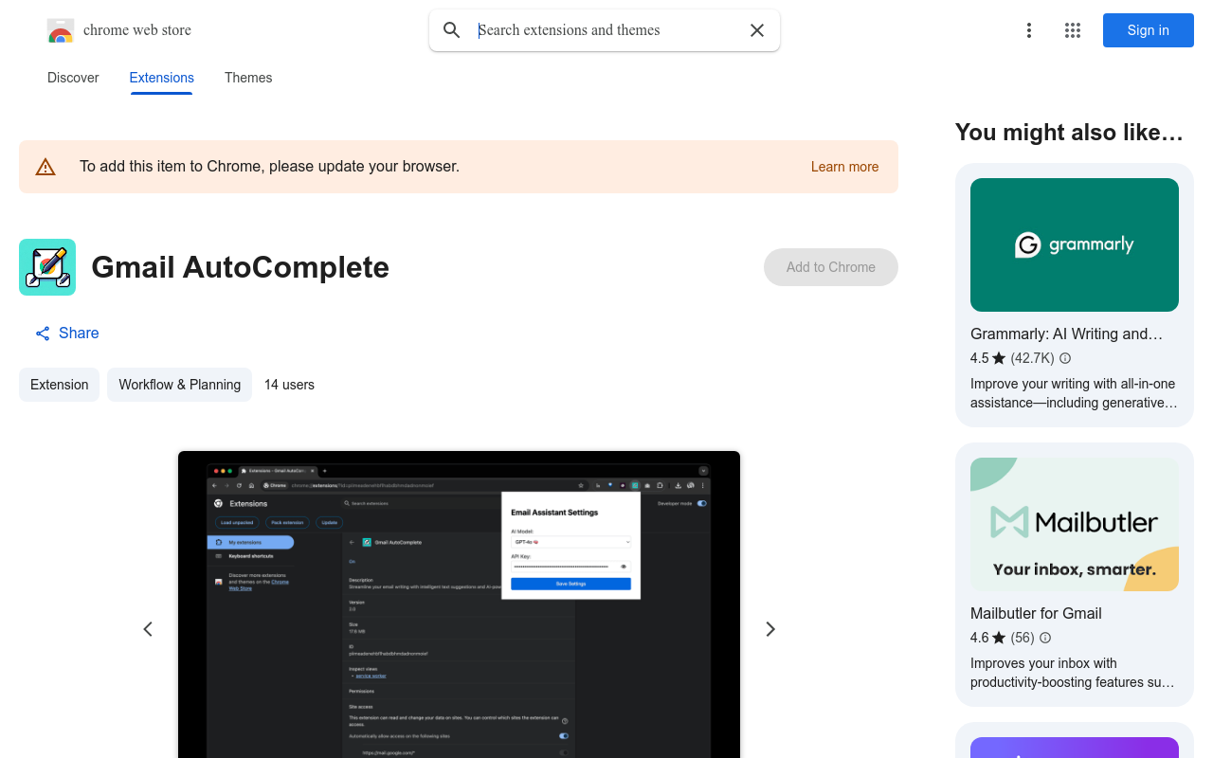Click Mailbutler rating info icon

1045,638
